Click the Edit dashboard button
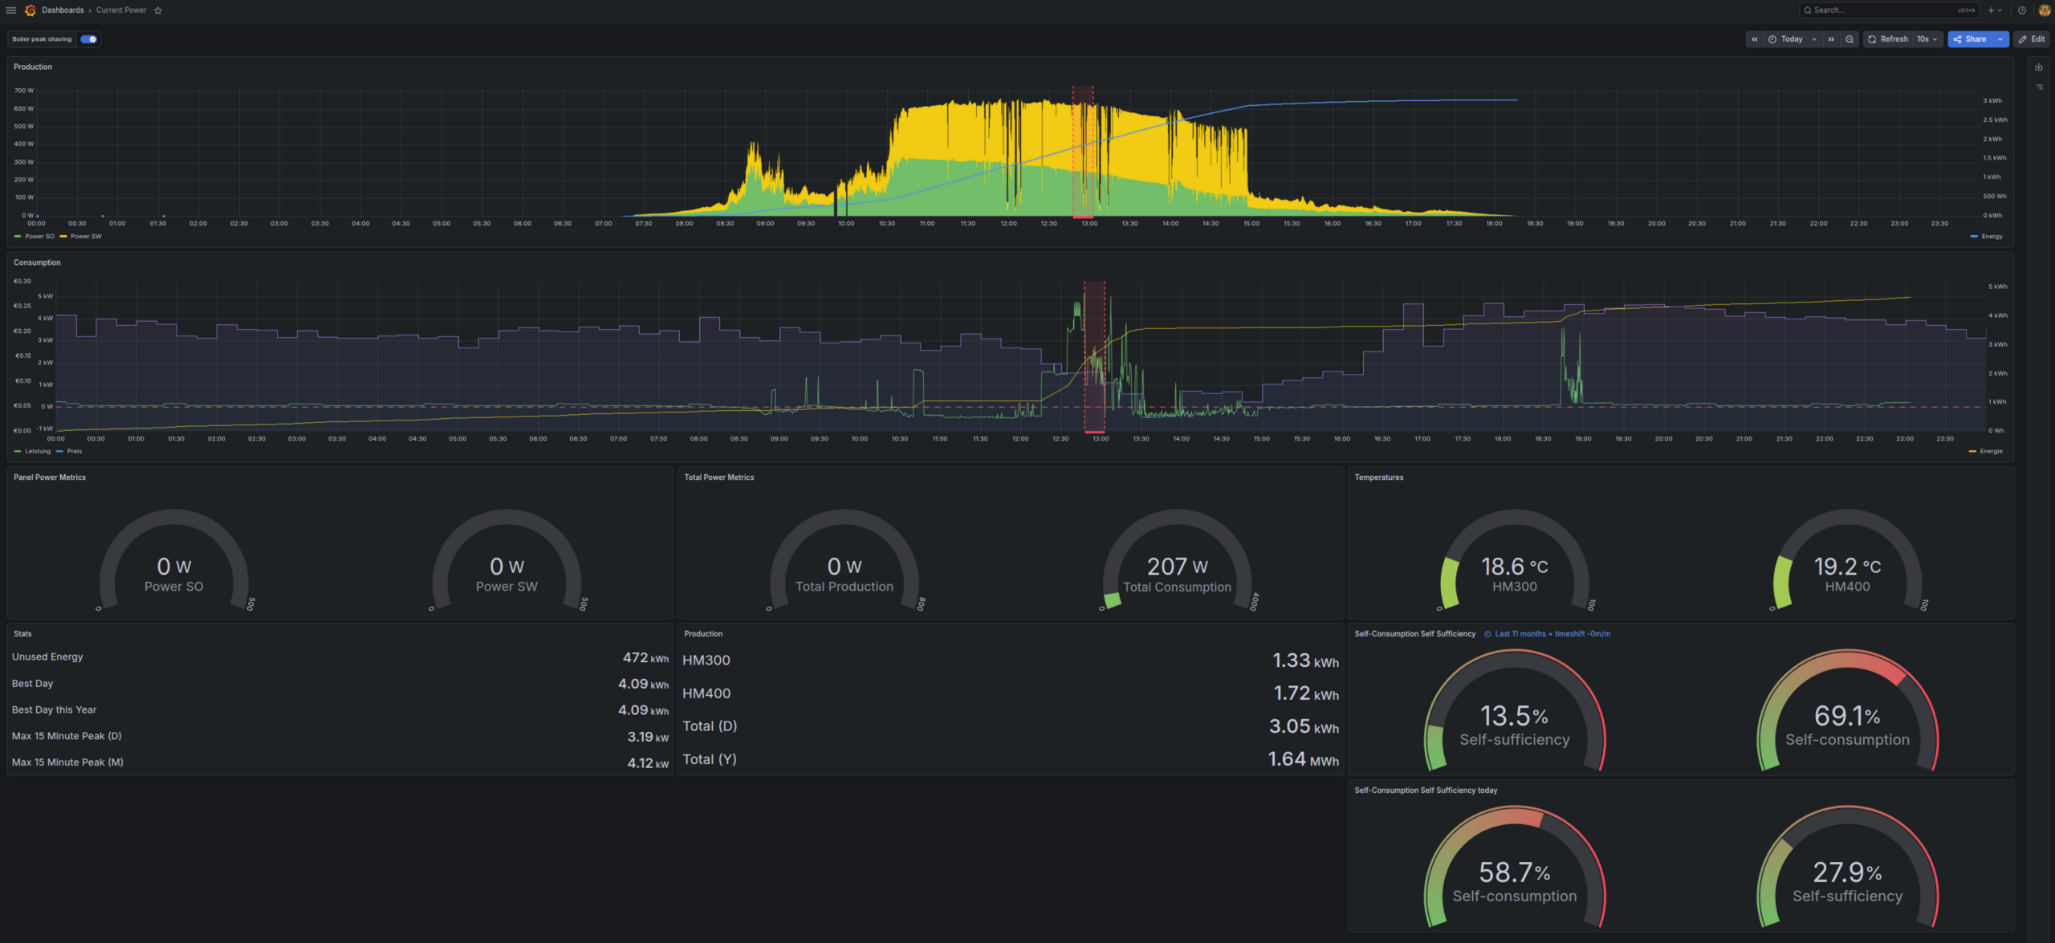This screenshot has height=943, width=2055. [x=2032, y=39]
